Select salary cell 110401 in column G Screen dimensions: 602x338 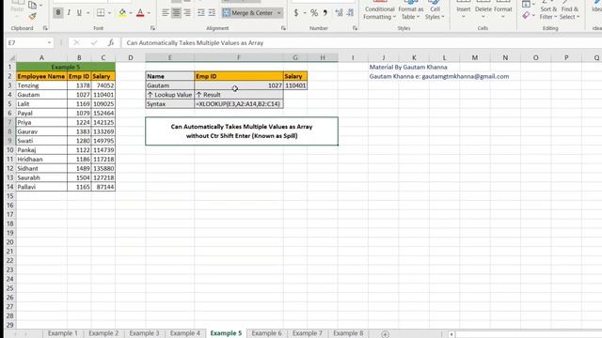tap(295, 85)
